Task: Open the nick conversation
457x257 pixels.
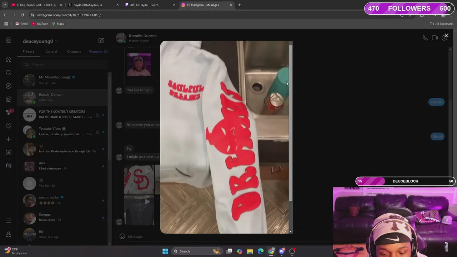Action: click(63, 166)
